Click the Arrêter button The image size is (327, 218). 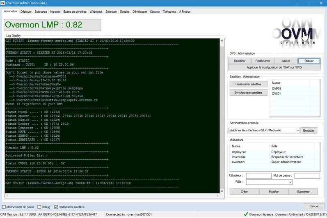[x=286, y=61]
